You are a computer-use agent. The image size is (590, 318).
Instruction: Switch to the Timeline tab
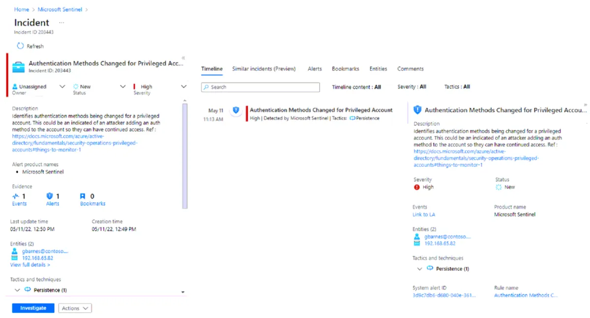click(212, 69)
